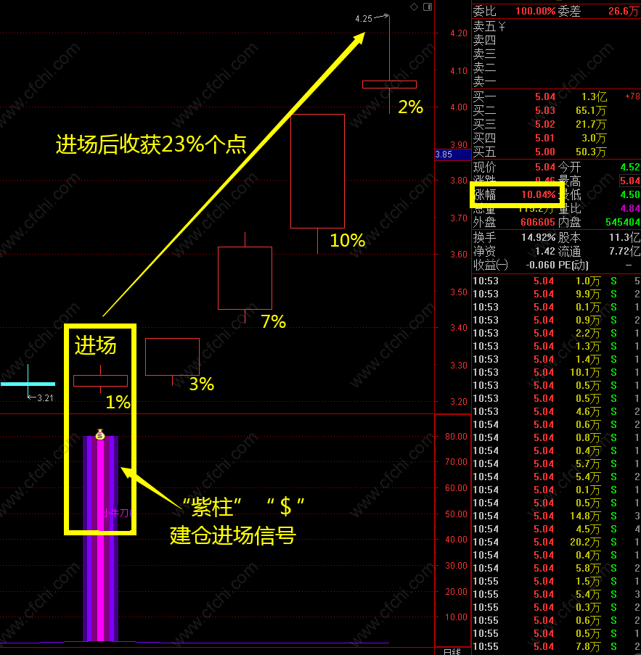Select the 10:55 trade row with 0.3万

click(x=556, y=607)
